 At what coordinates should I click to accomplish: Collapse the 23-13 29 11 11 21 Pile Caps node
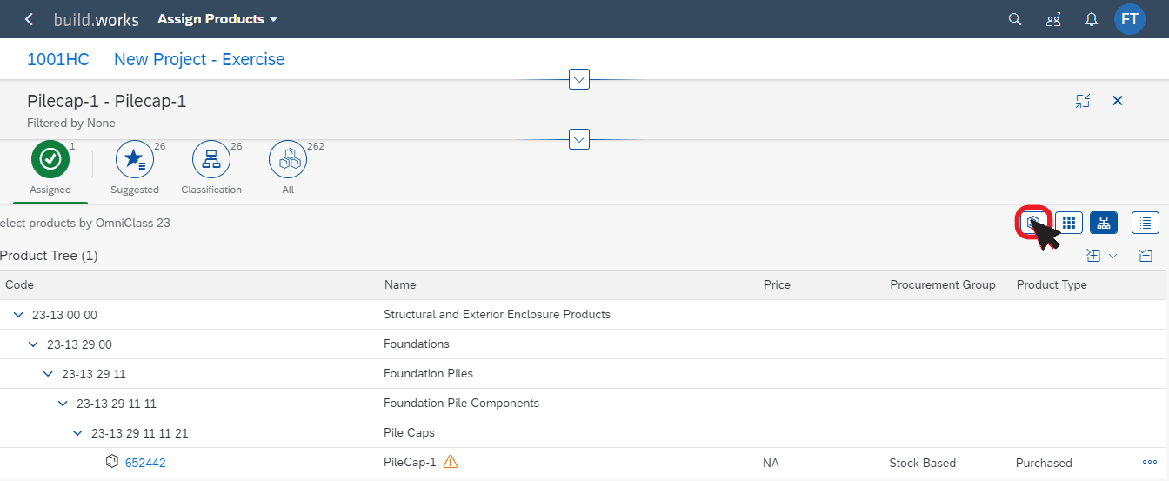[x=77, y=433]
